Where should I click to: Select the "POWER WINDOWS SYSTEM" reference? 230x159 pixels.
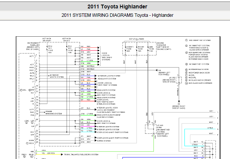tap(54, 112)
